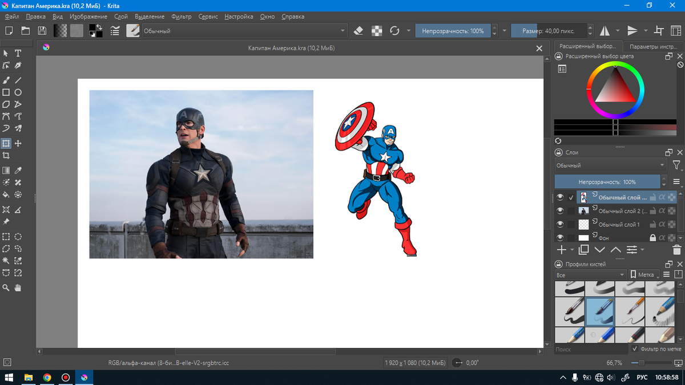The width and height of the screenshot is (685, 385).
Task: Save the document via floppy icon
Action: point(42,31)
